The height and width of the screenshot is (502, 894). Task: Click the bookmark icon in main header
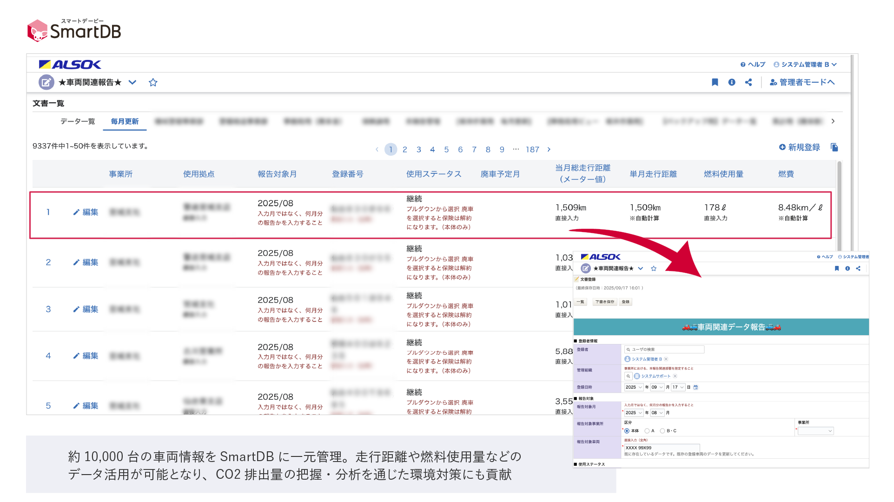[715, 82]
